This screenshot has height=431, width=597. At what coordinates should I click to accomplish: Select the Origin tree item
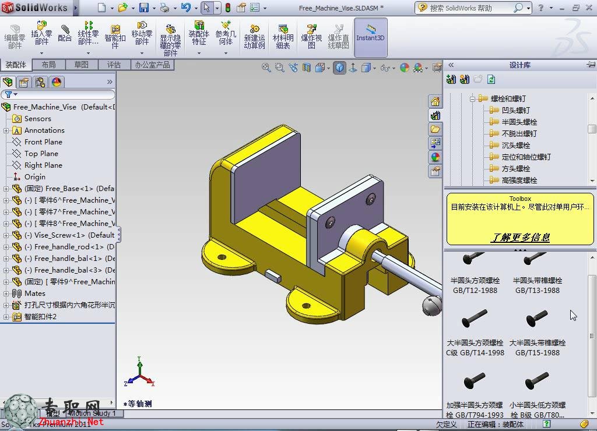(34, 177)
